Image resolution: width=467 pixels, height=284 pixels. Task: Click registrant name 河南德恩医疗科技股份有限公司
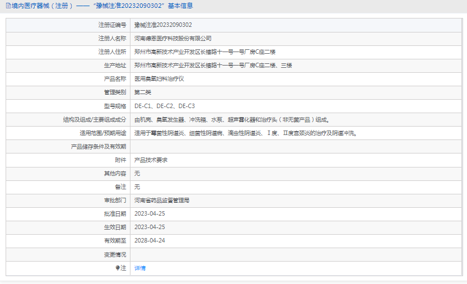(173, 39)
